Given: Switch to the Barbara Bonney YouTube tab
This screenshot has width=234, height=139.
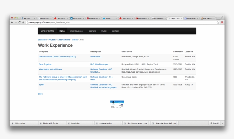Looking at the screenshot, I should [x=142, y=18].
